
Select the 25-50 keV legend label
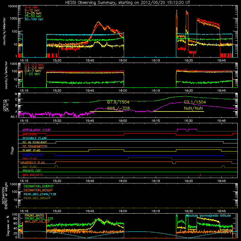click(33, 16)
